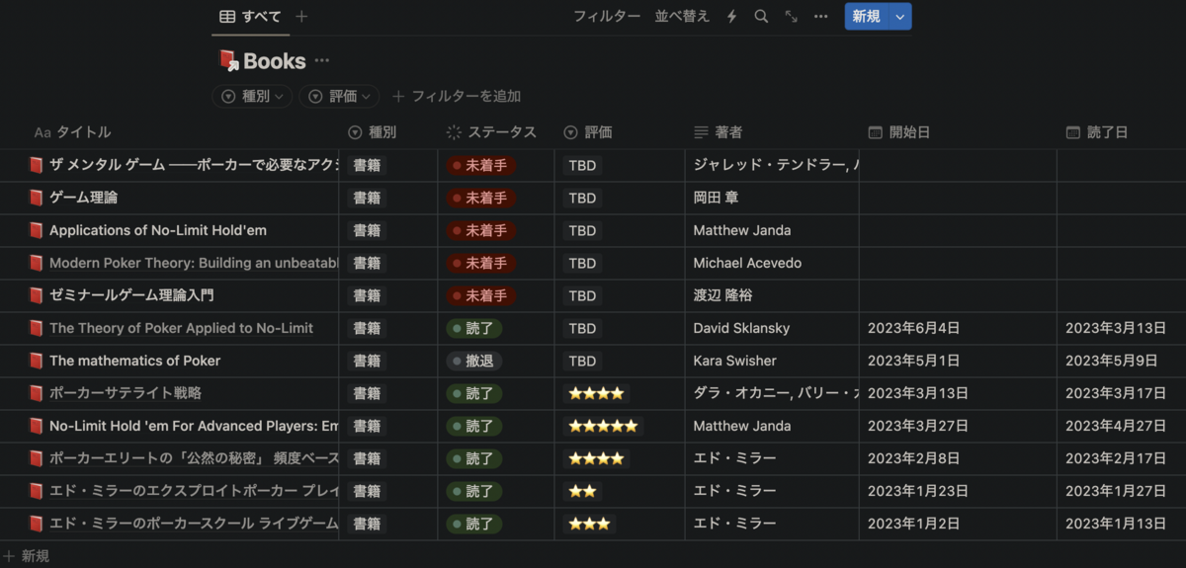1186x568 pixels.
Task: Click the 種別 column header
Action: (373, 132)
